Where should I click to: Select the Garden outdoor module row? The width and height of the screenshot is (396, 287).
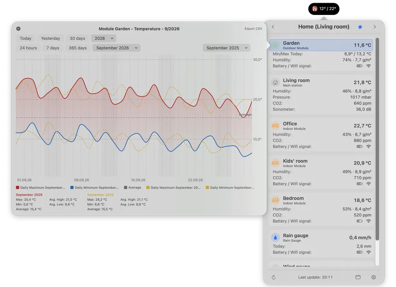[x=321, y=45]
